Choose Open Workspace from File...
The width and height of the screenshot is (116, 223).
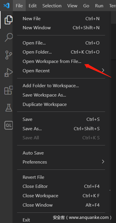[61, 61]
